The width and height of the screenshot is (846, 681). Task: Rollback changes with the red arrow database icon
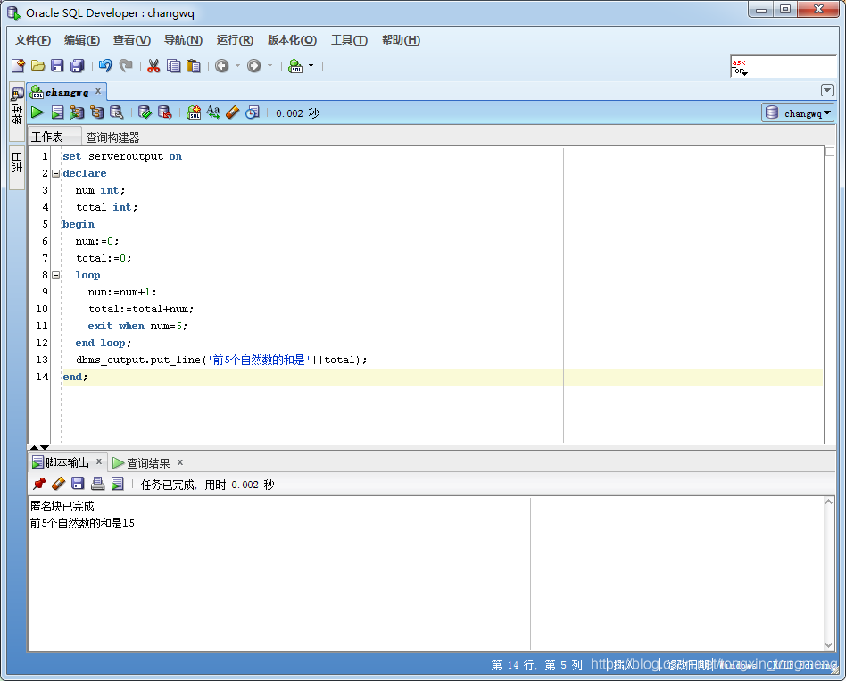pos(164,112)
